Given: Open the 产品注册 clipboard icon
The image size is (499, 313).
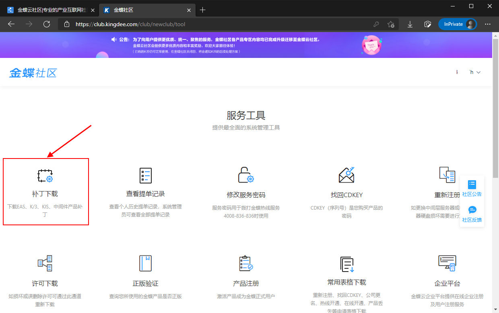Looking at the screenshot, I should pyautogui.click(x=246, y=263).
